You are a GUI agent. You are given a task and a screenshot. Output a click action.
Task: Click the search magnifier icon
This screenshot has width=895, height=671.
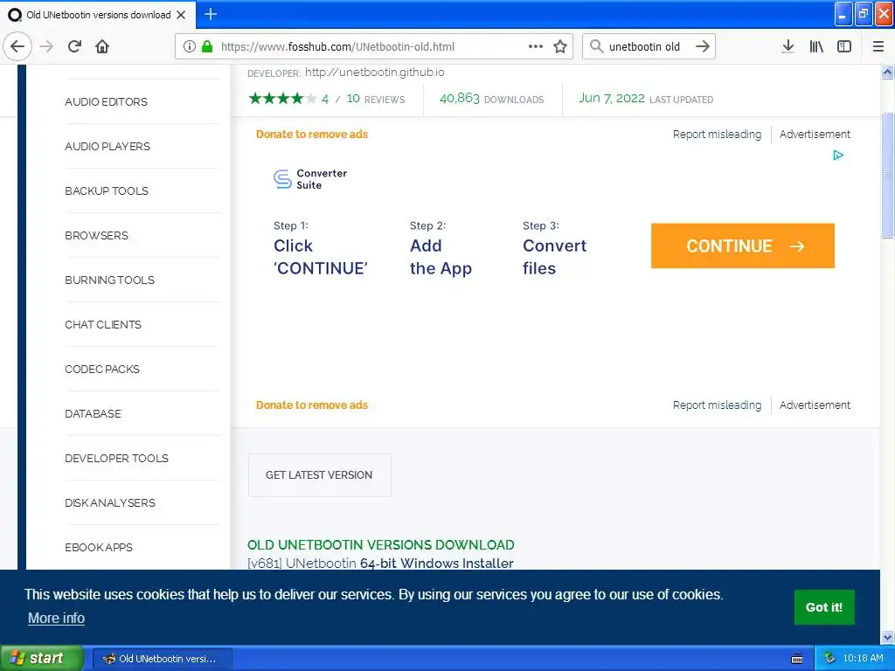596,46
